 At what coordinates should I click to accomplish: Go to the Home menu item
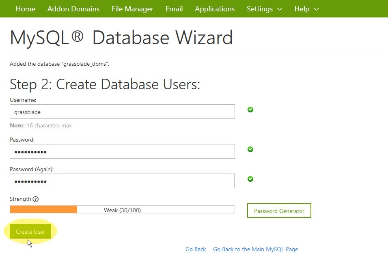[x=25, y=9]
